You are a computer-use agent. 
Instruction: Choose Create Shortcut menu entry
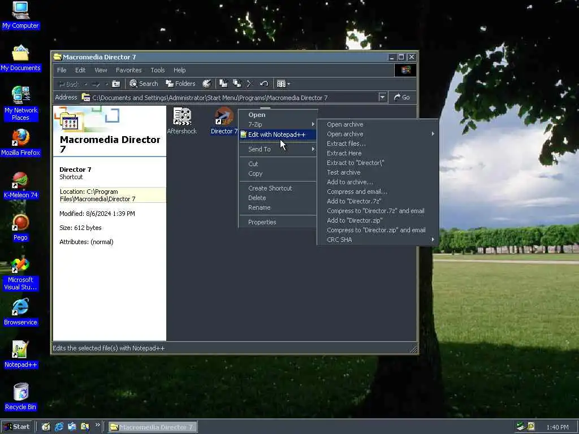[x=278, y=188]
